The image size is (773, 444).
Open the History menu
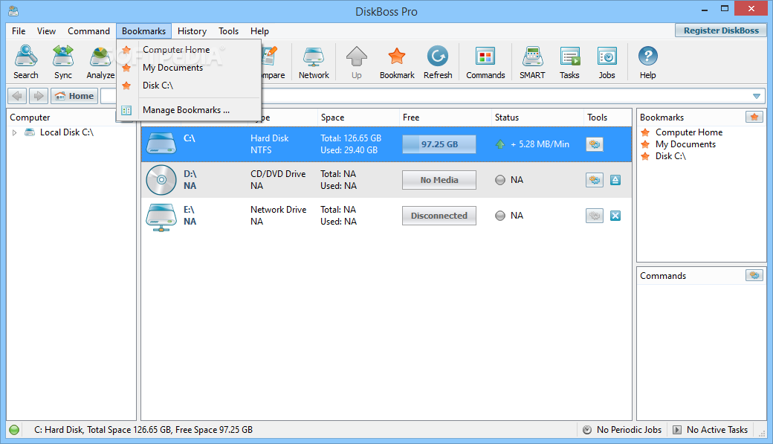tap(193, 31)
